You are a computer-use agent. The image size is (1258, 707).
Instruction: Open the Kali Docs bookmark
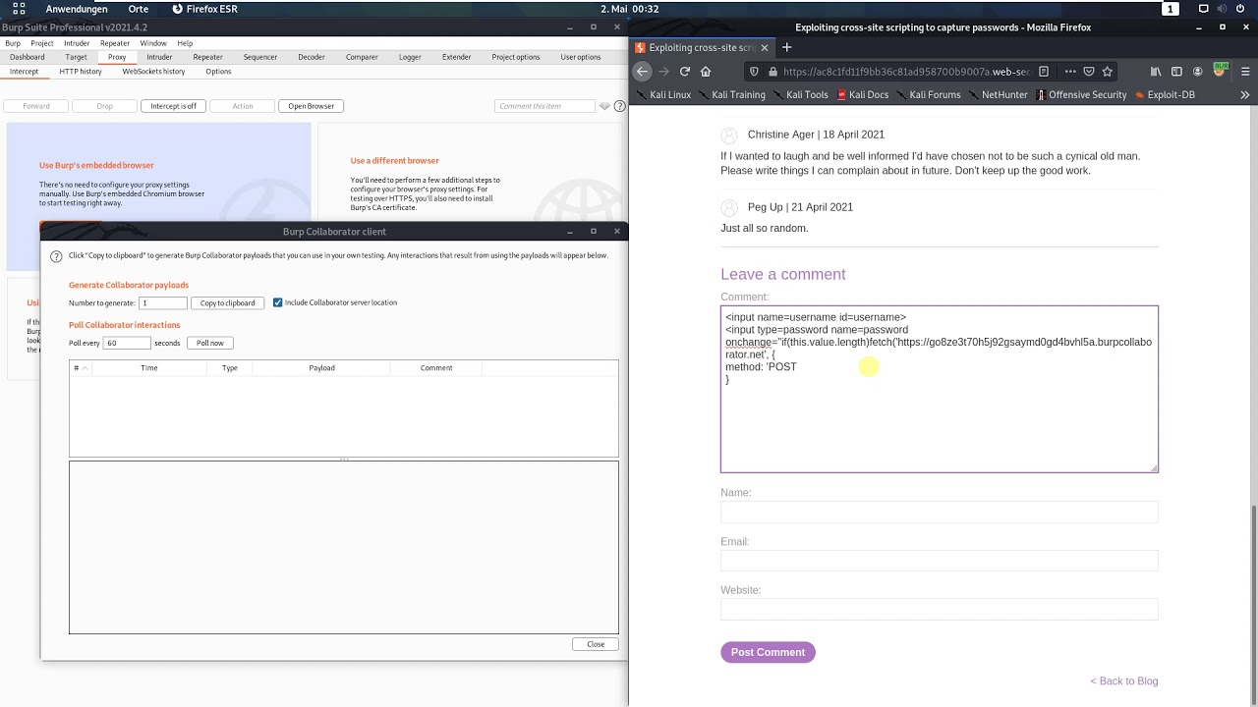(863, 95)
